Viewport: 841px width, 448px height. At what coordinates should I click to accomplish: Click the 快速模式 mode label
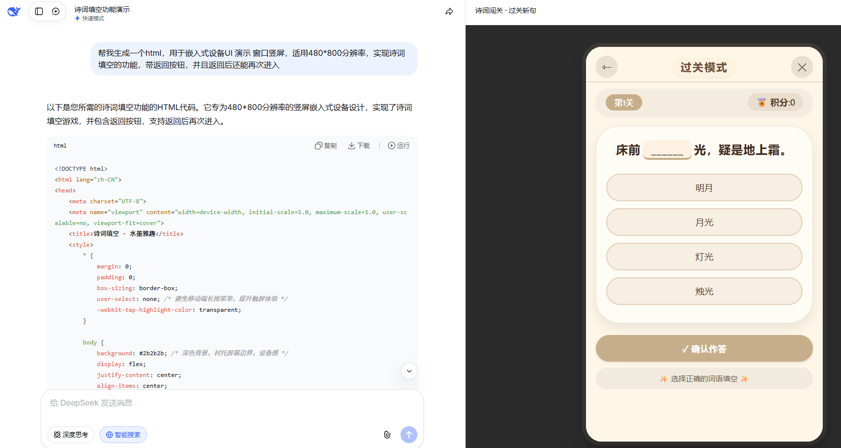(90, 18)
